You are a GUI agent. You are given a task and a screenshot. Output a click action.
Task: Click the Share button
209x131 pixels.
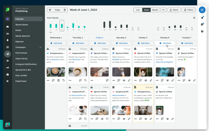(x=174, y=10)
